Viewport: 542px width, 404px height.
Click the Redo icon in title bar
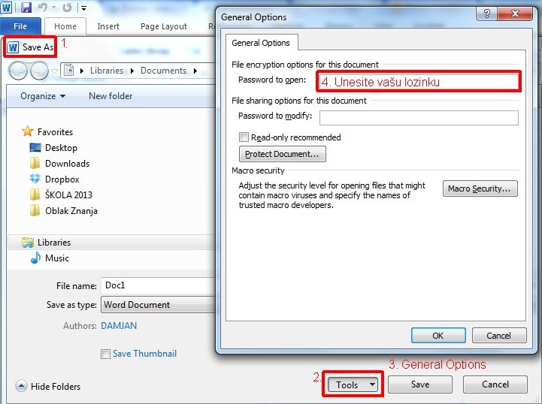[x=67, y=8]
